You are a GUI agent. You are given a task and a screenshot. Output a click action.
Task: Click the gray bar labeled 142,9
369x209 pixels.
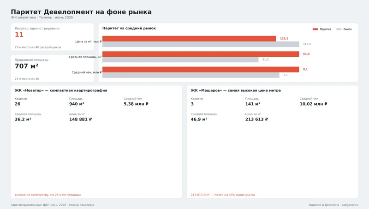click(x=201, y=44)
